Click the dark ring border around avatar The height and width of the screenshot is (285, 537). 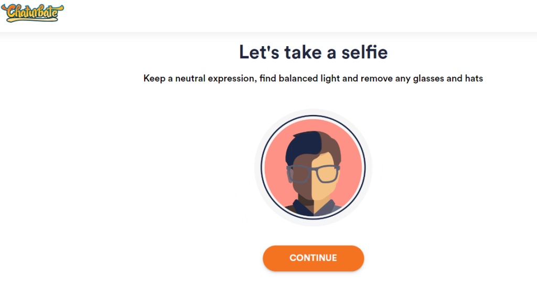(364, 168)
